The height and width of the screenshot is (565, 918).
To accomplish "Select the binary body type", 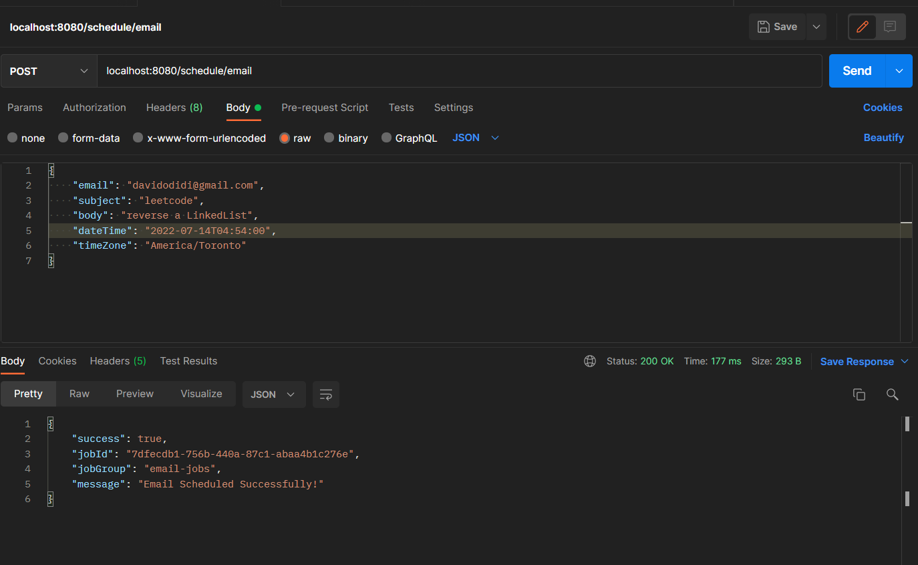I will tap(346, 138).
